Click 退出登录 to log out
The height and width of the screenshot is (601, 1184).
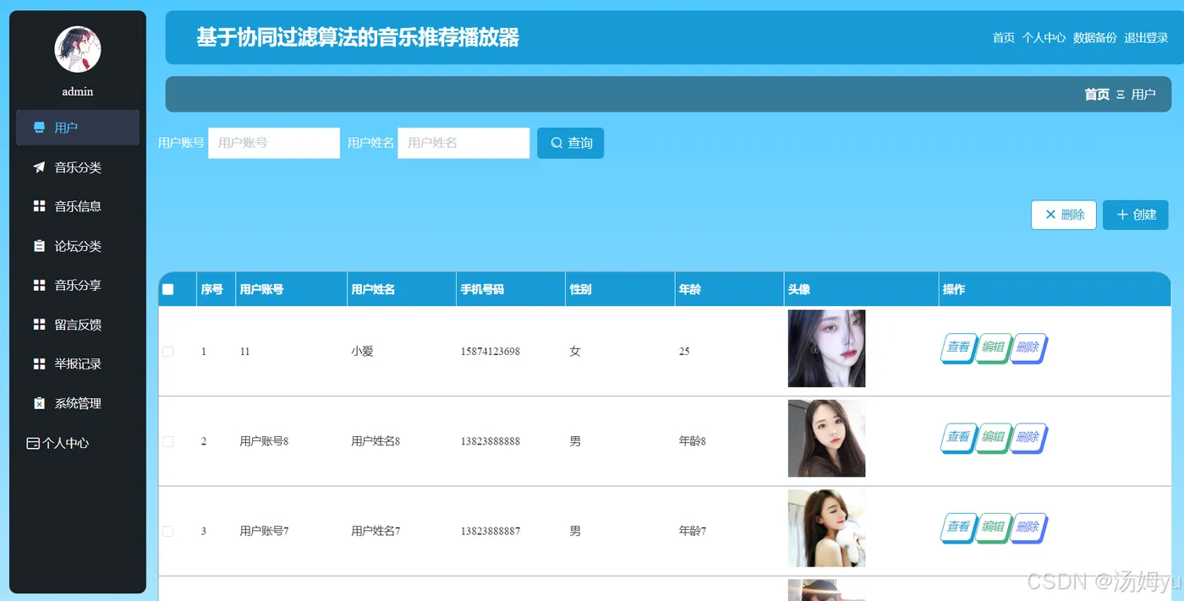pos(1146,38)
